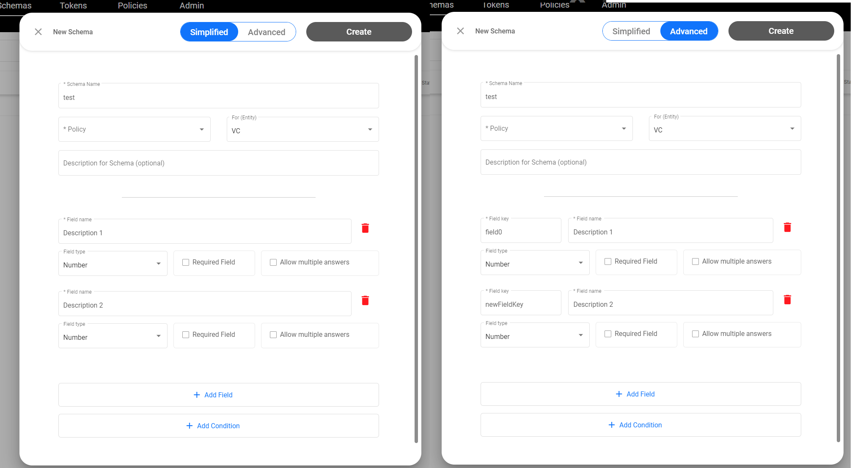
Task: Delete the "Description 2" field in Simplified form
Action: click(365, 300)
